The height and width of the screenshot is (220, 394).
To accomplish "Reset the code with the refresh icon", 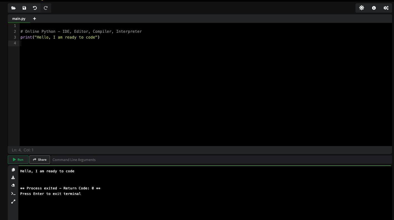I will coord(45,8).
